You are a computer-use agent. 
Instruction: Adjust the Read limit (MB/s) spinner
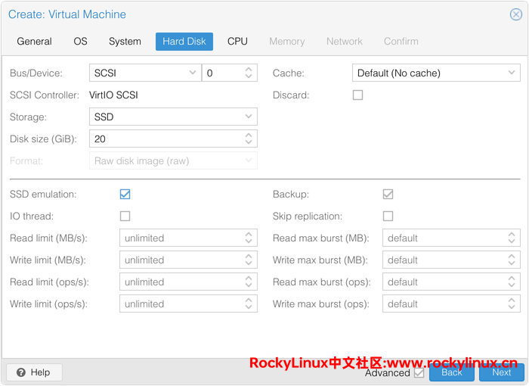pos(249,238)
